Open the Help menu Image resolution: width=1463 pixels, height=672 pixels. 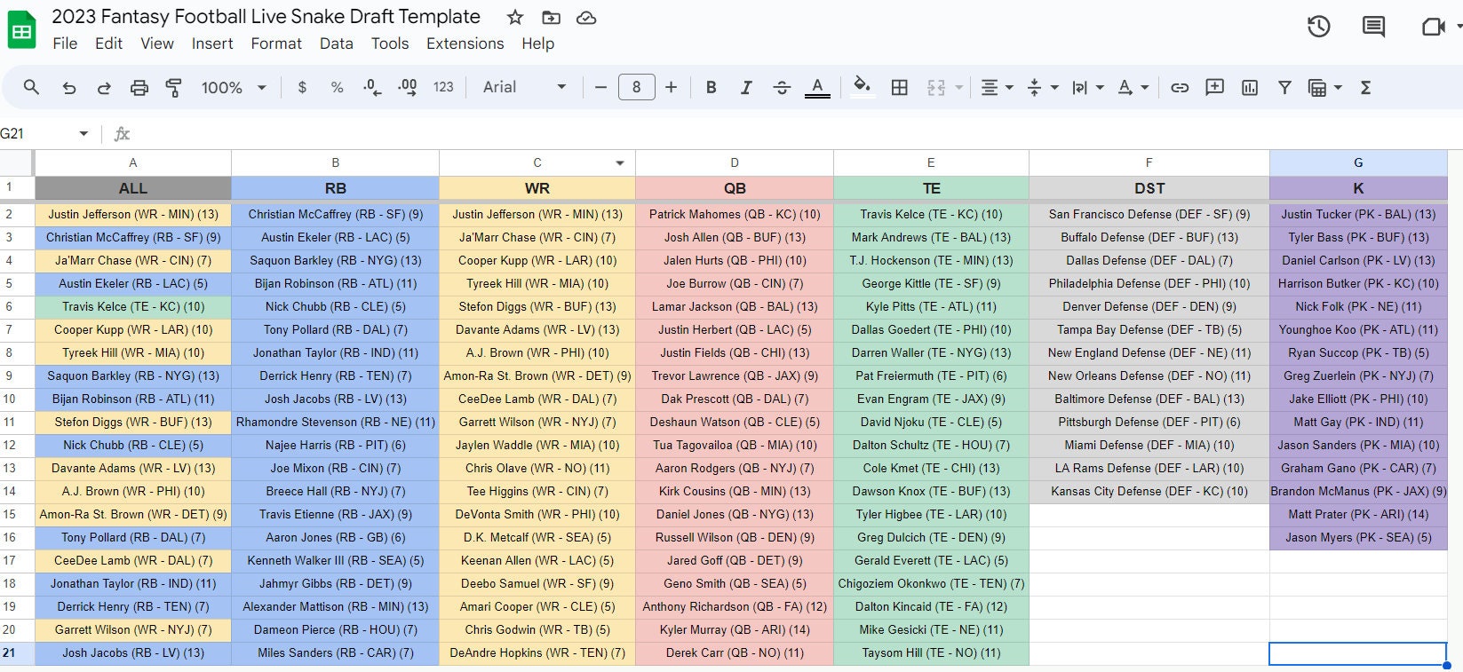pos(537,43)
